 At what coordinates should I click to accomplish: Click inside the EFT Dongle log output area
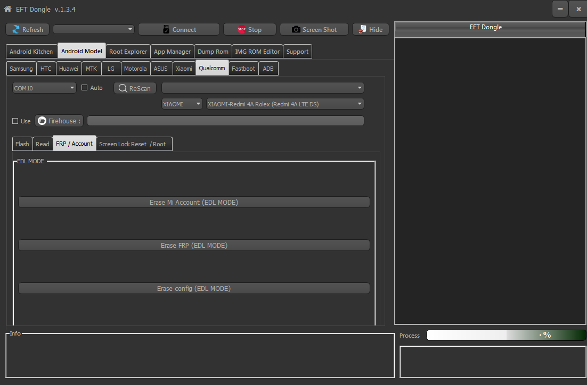490,181
